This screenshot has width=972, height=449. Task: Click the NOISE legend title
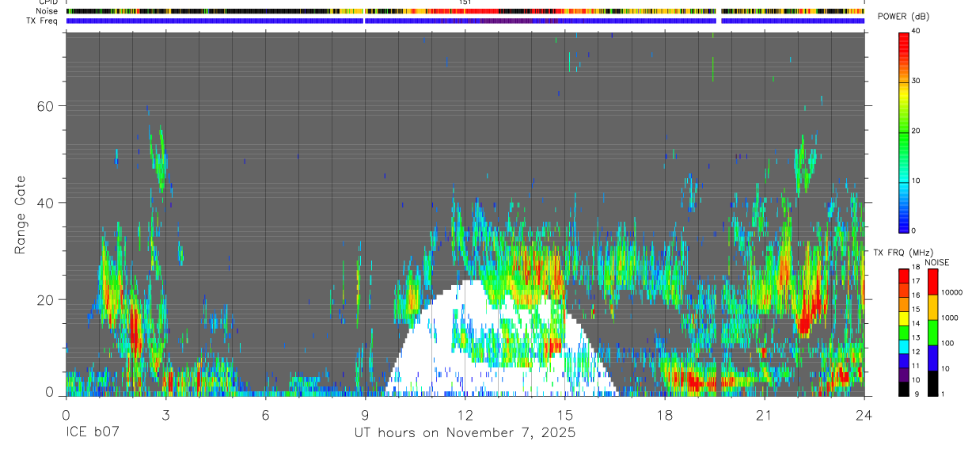(936, 262)
